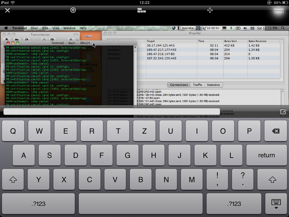Click the Transmission window title
This screenshot has height=217, width=289.
point(40,34)
